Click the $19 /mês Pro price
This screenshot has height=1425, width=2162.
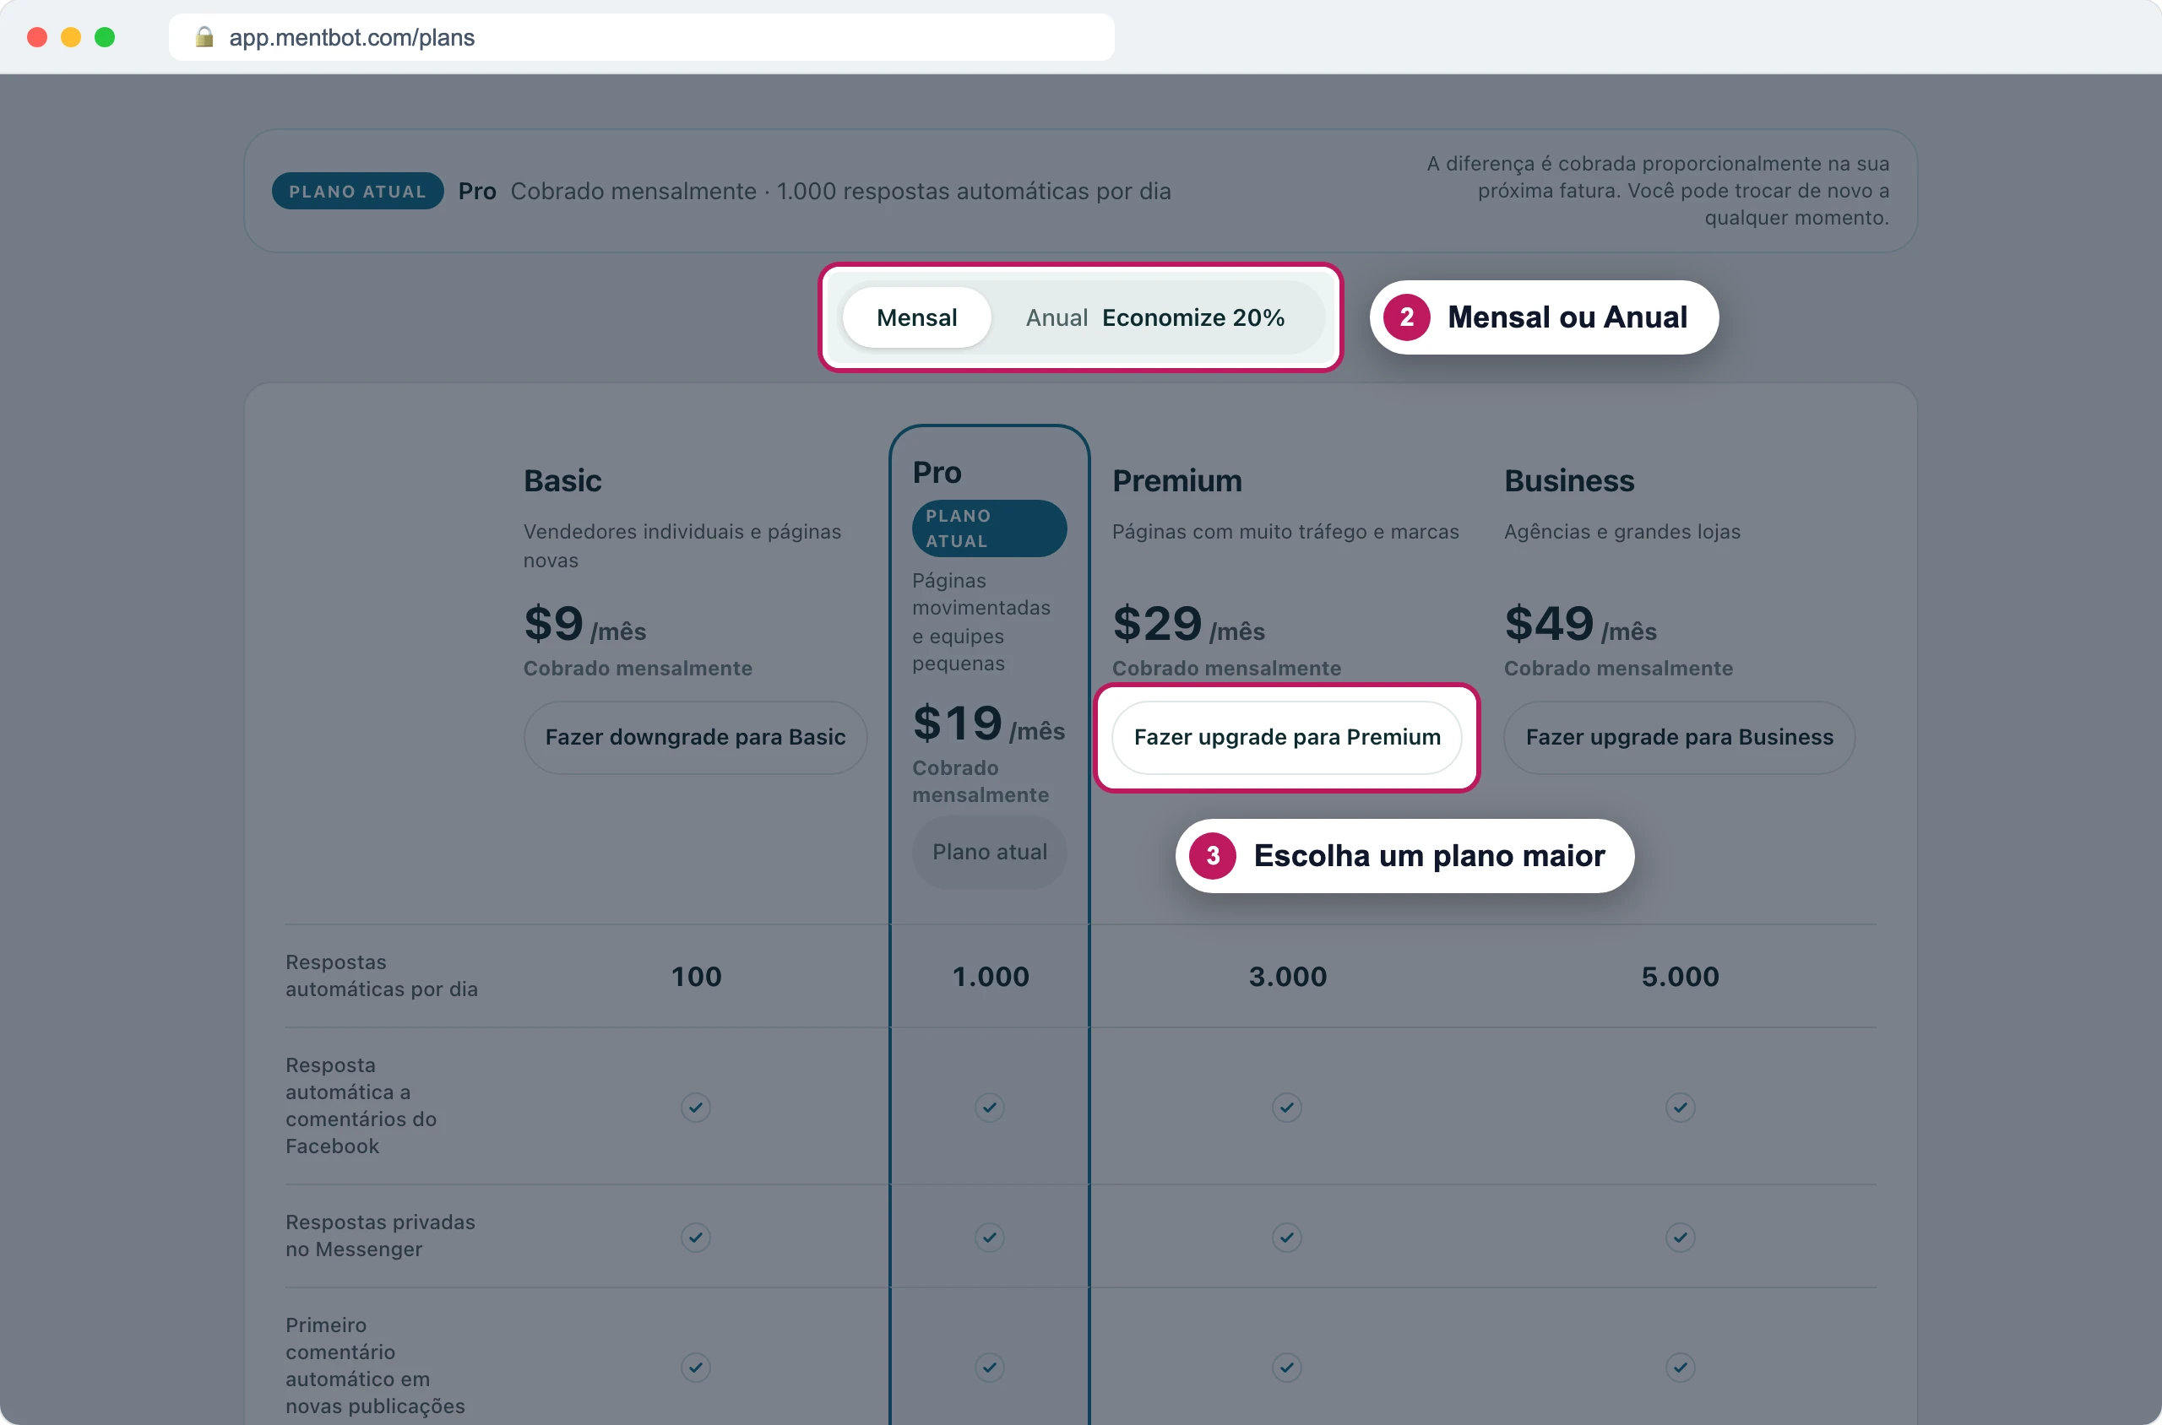coord(988,724)
